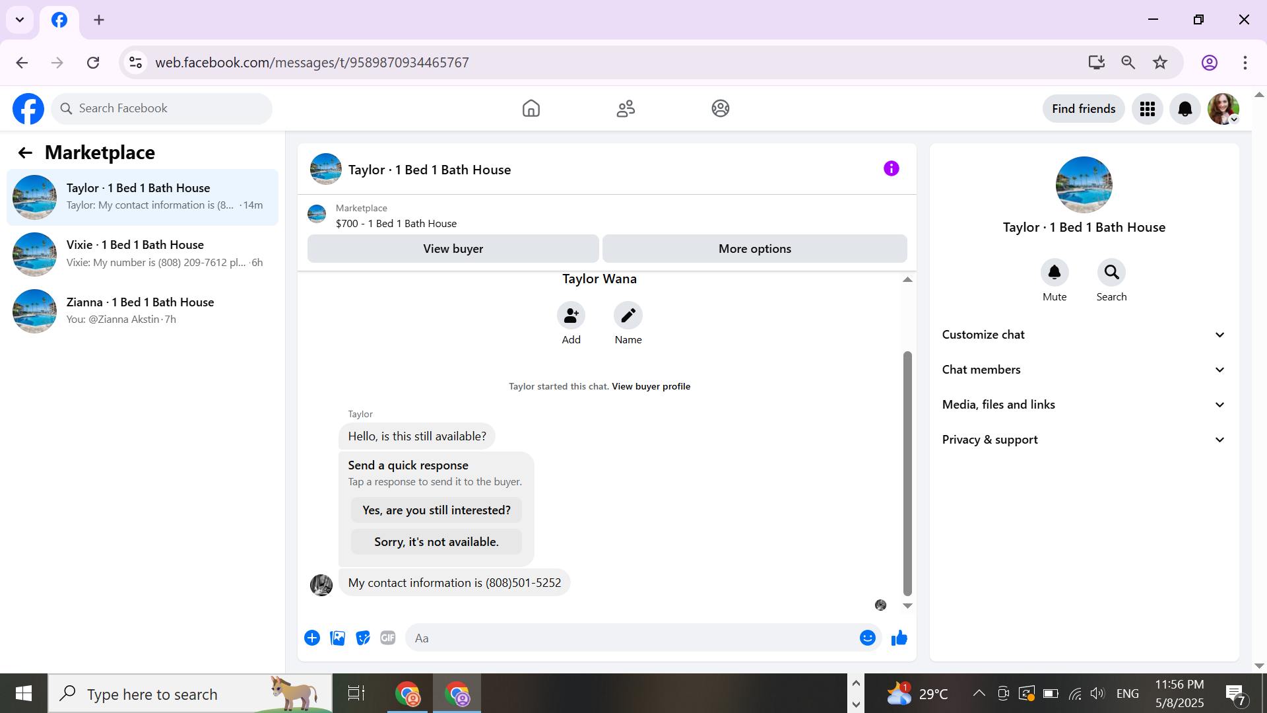Open Vixie 1 Bed 1 Bath House conversation
Image resolution: width=1267 pixels, height=713 pixels.
point(143,254)
